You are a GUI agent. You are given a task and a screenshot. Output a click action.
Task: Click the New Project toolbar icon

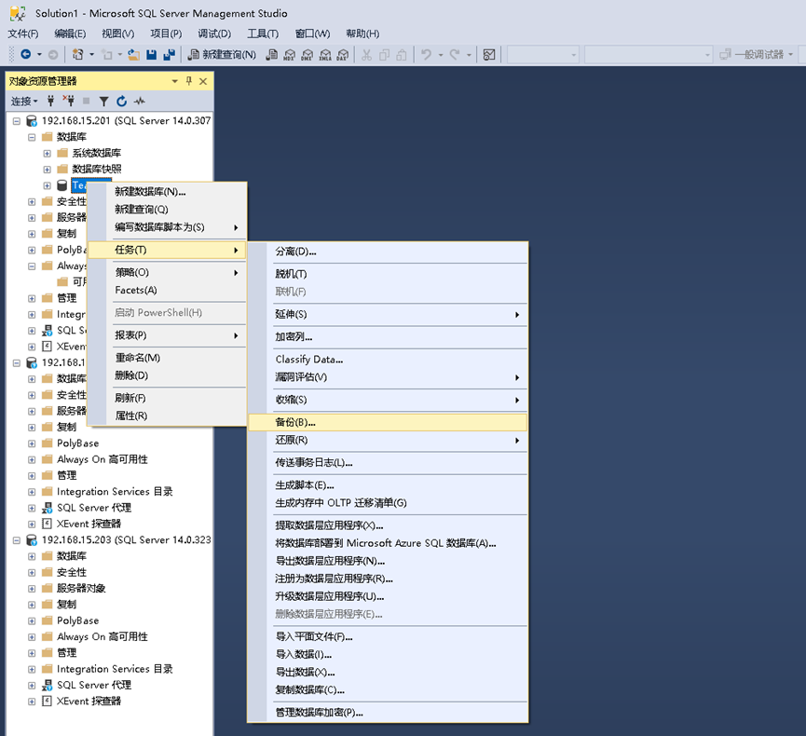pos(77,54)
